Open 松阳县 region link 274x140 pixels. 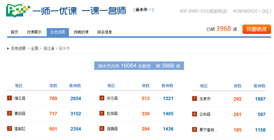(112, 113)
